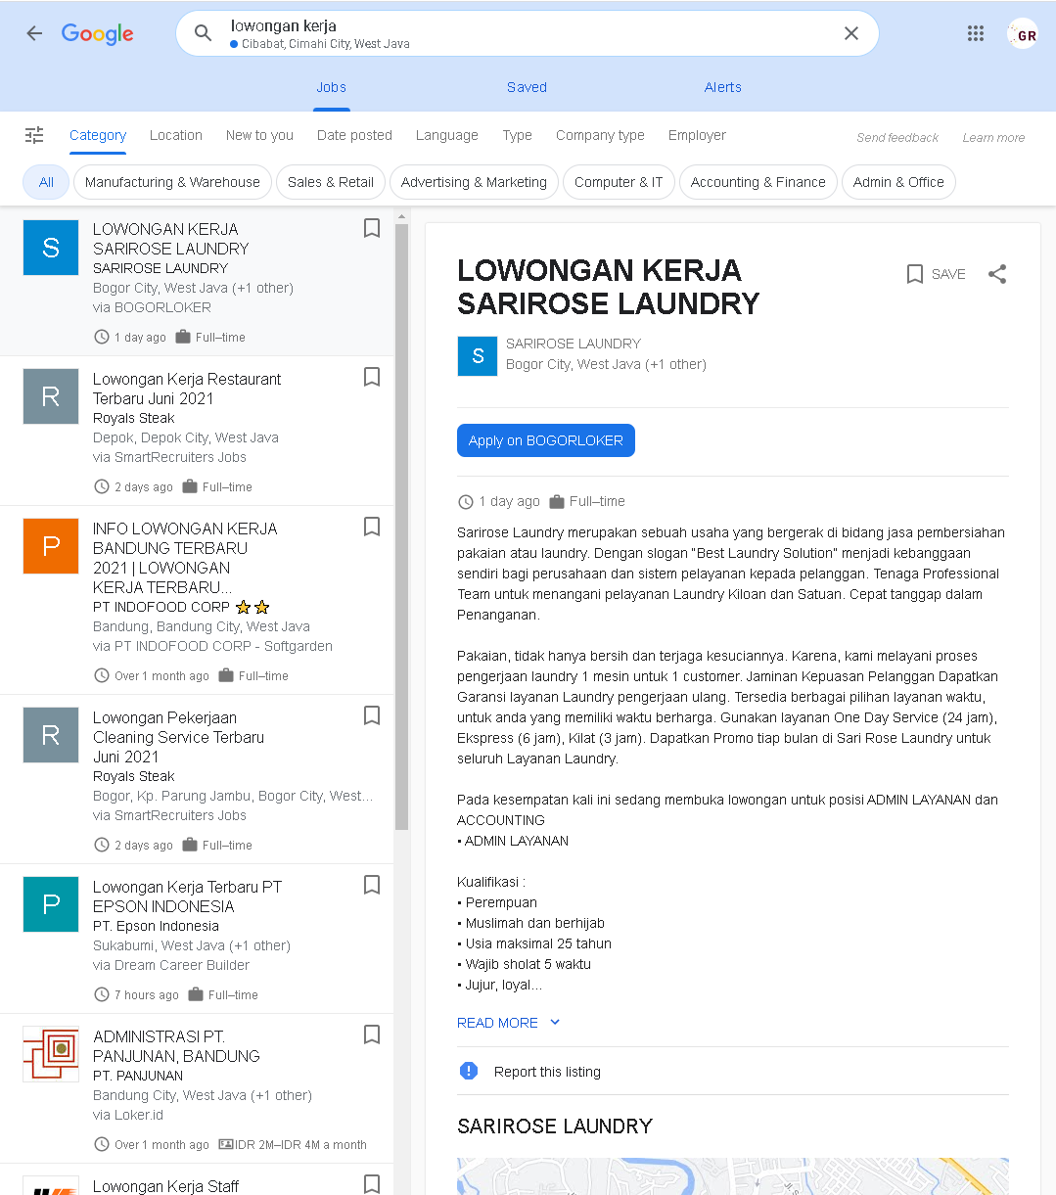
Task: Click the Google logo
Action: 98,33
